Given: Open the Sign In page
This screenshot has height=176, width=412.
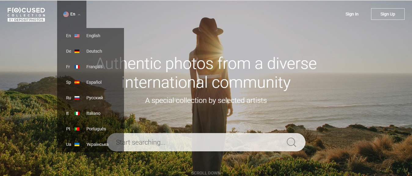Looking at the screenshot, I should pyautogui.click(x=352, y=14).
